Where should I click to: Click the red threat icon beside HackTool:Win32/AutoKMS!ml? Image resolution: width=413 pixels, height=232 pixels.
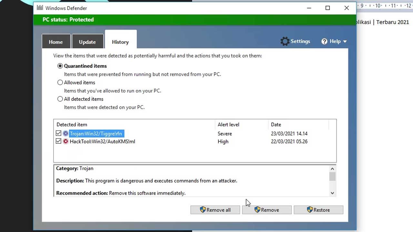click(x=65, y=141)
